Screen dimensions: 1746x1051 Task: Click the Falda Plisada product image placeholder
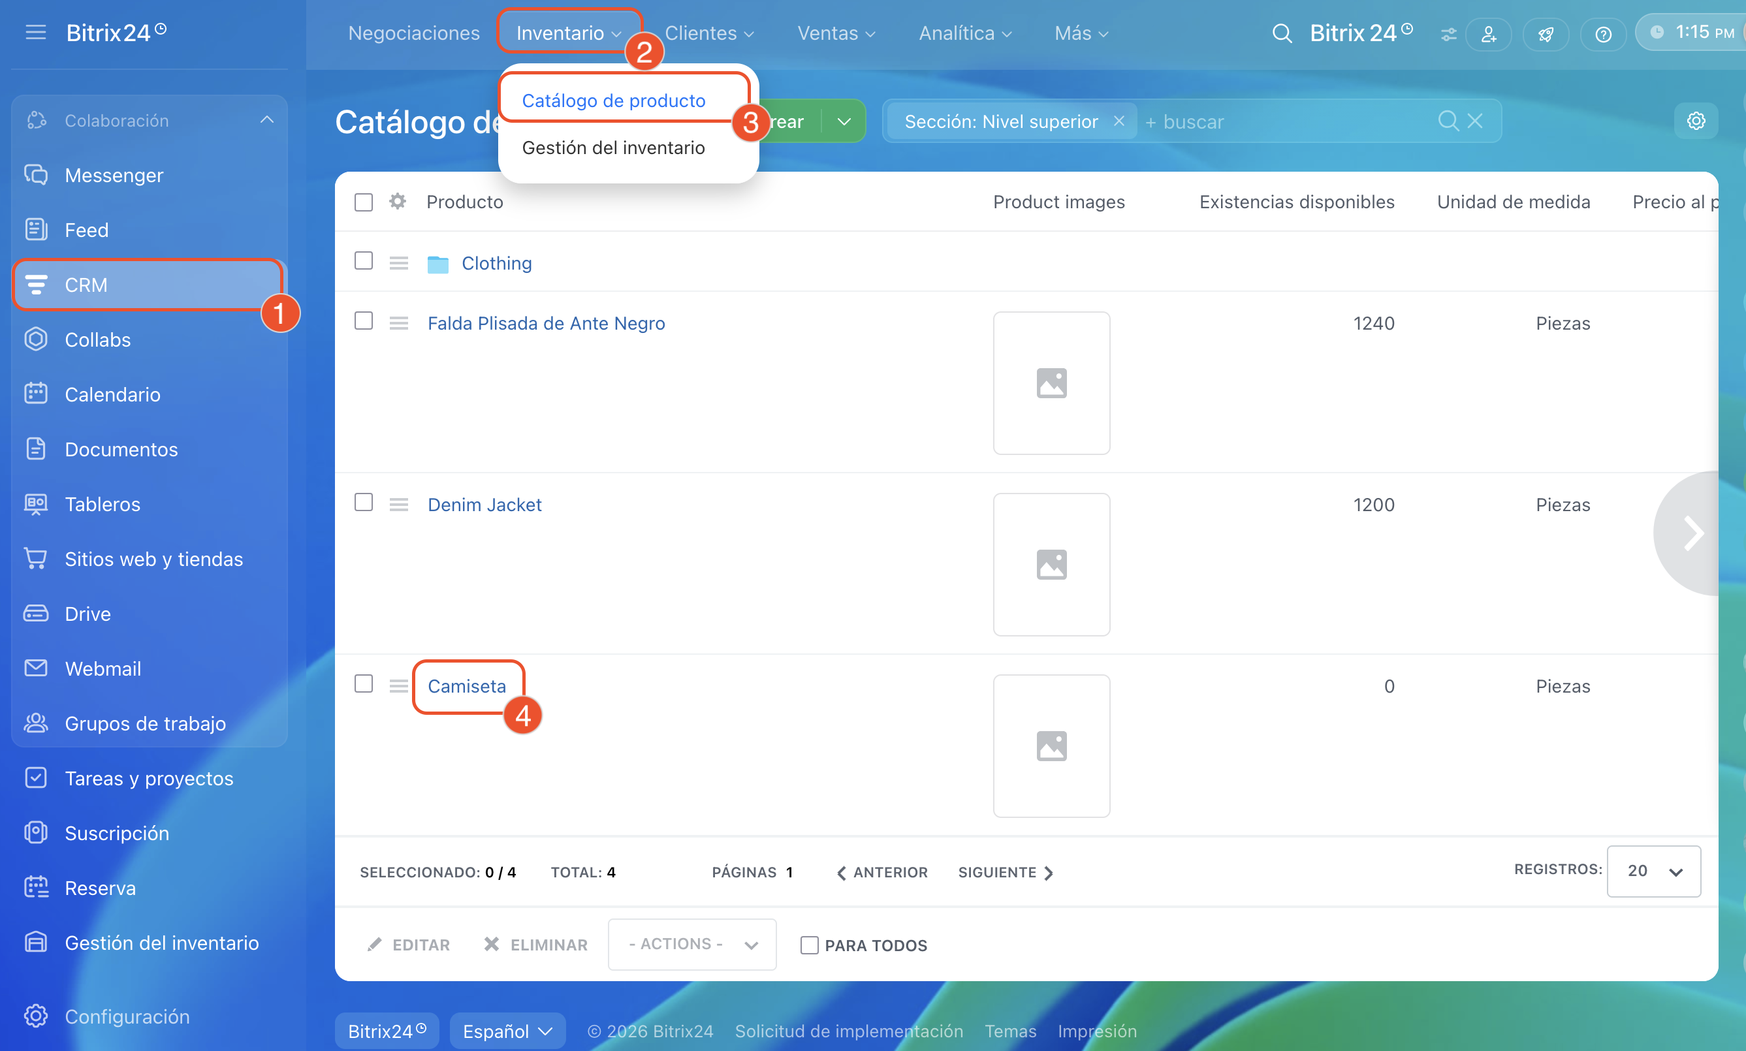(1051, 383)
